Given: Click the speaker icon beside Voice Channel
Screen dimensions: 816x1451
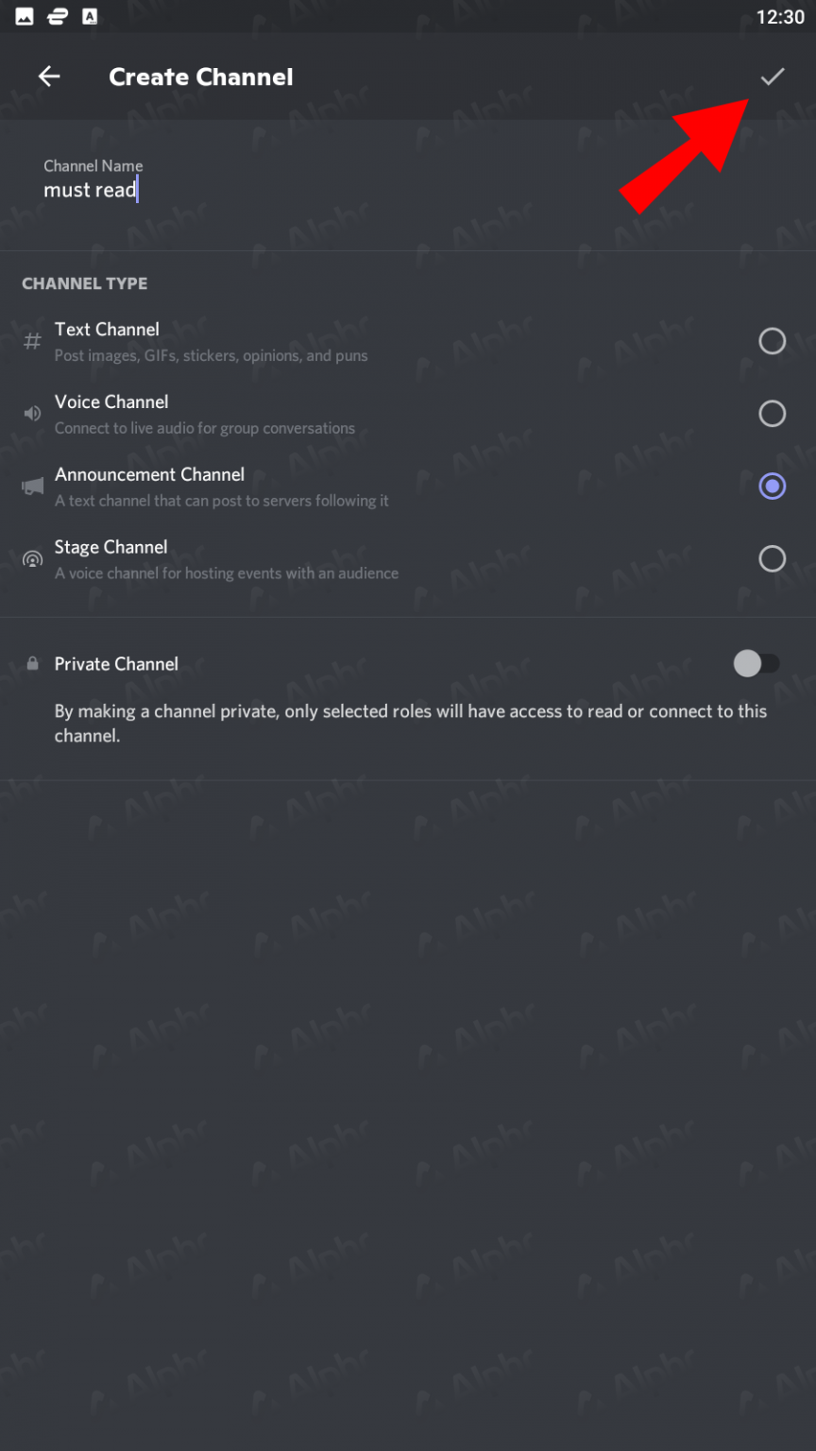Looking at the screenshot, I should (32, 414).
